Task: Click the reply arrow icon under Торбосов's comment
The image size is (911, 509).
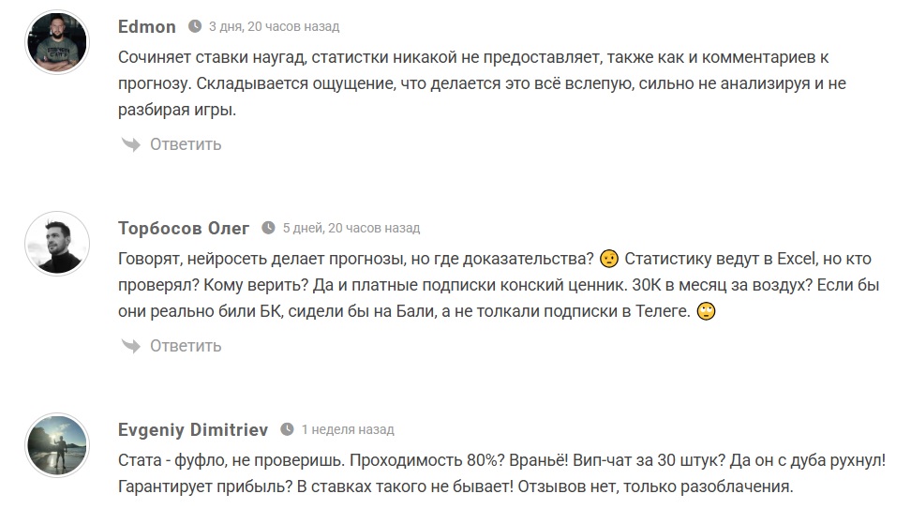Action: click(129, 345)
